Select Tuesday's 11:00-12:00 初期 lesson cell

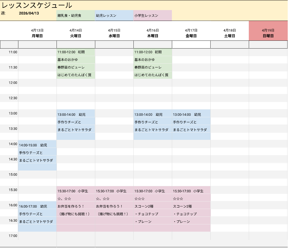pos(76,52)
